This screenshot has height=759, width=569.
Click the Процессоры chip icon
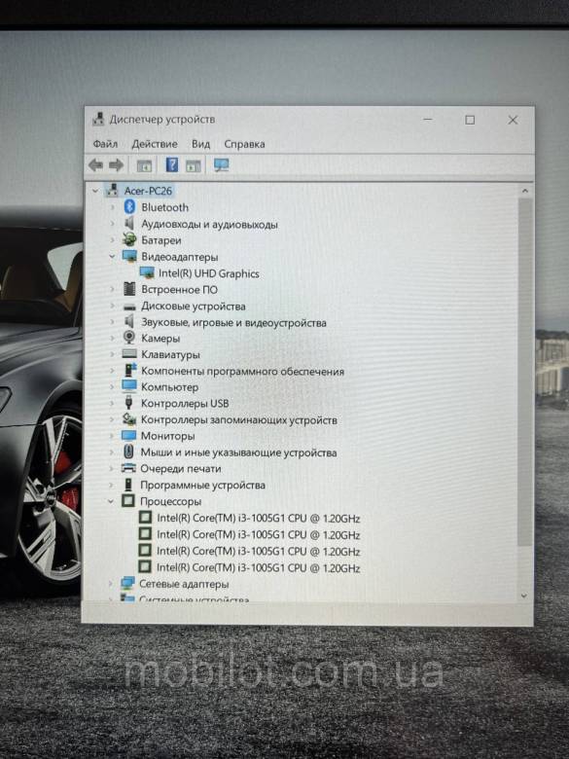click(127, 500)
